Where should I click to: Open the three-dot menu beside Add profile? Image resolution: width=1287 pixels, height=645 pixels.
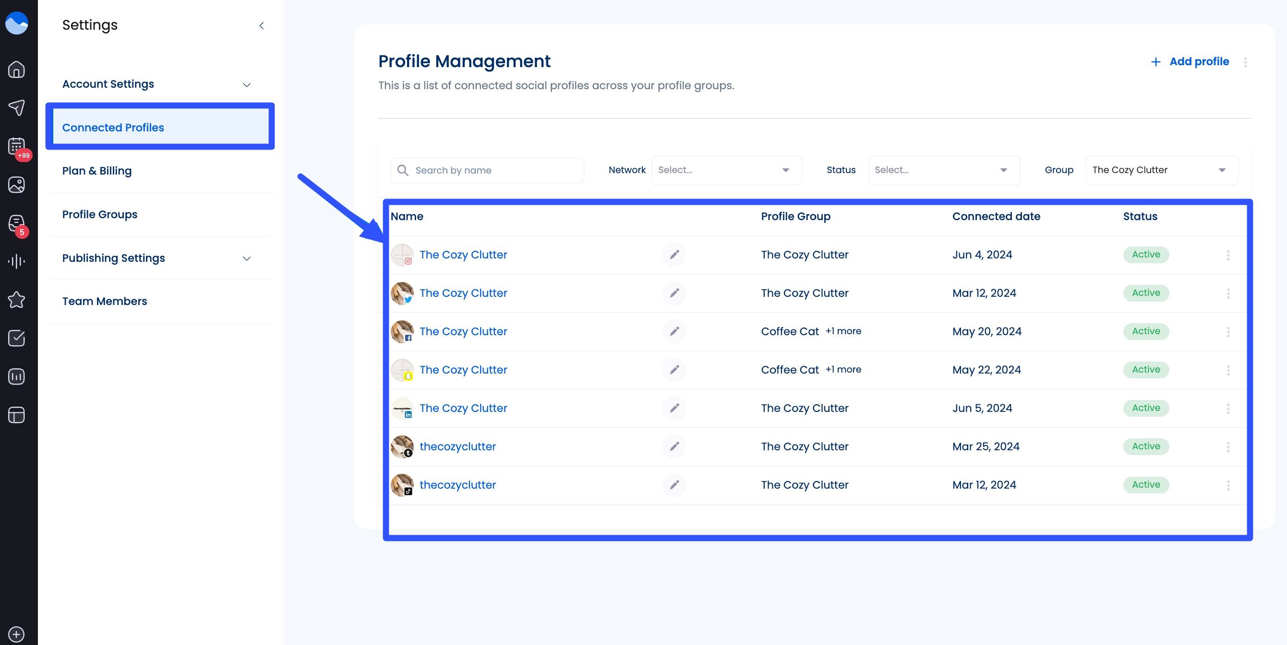1245,62
